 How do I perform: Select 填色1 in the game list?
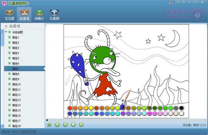pyautogui.click(x=15, y=37)
